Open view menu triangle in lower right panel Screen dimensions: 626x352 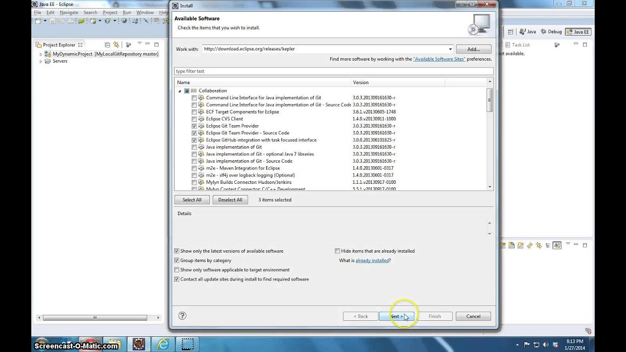pos(568,243)
